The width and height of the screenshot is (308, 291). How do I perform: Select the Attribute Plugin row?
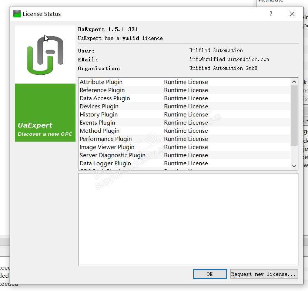pyautogui.click(x=184, y=82)
